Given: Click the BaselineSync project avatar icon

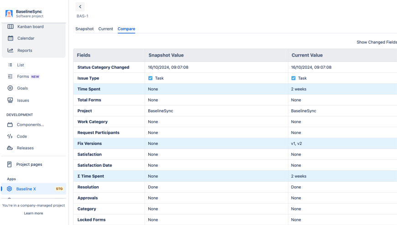Looking at the screenshot, I should (9, 14).
